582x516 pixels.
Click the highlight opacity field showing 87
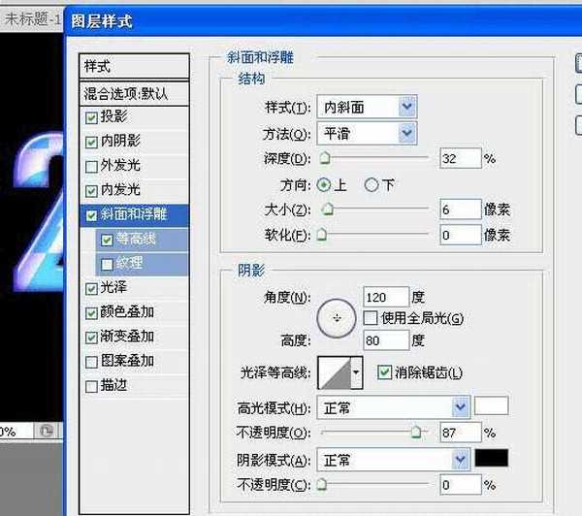click(460, 433)
